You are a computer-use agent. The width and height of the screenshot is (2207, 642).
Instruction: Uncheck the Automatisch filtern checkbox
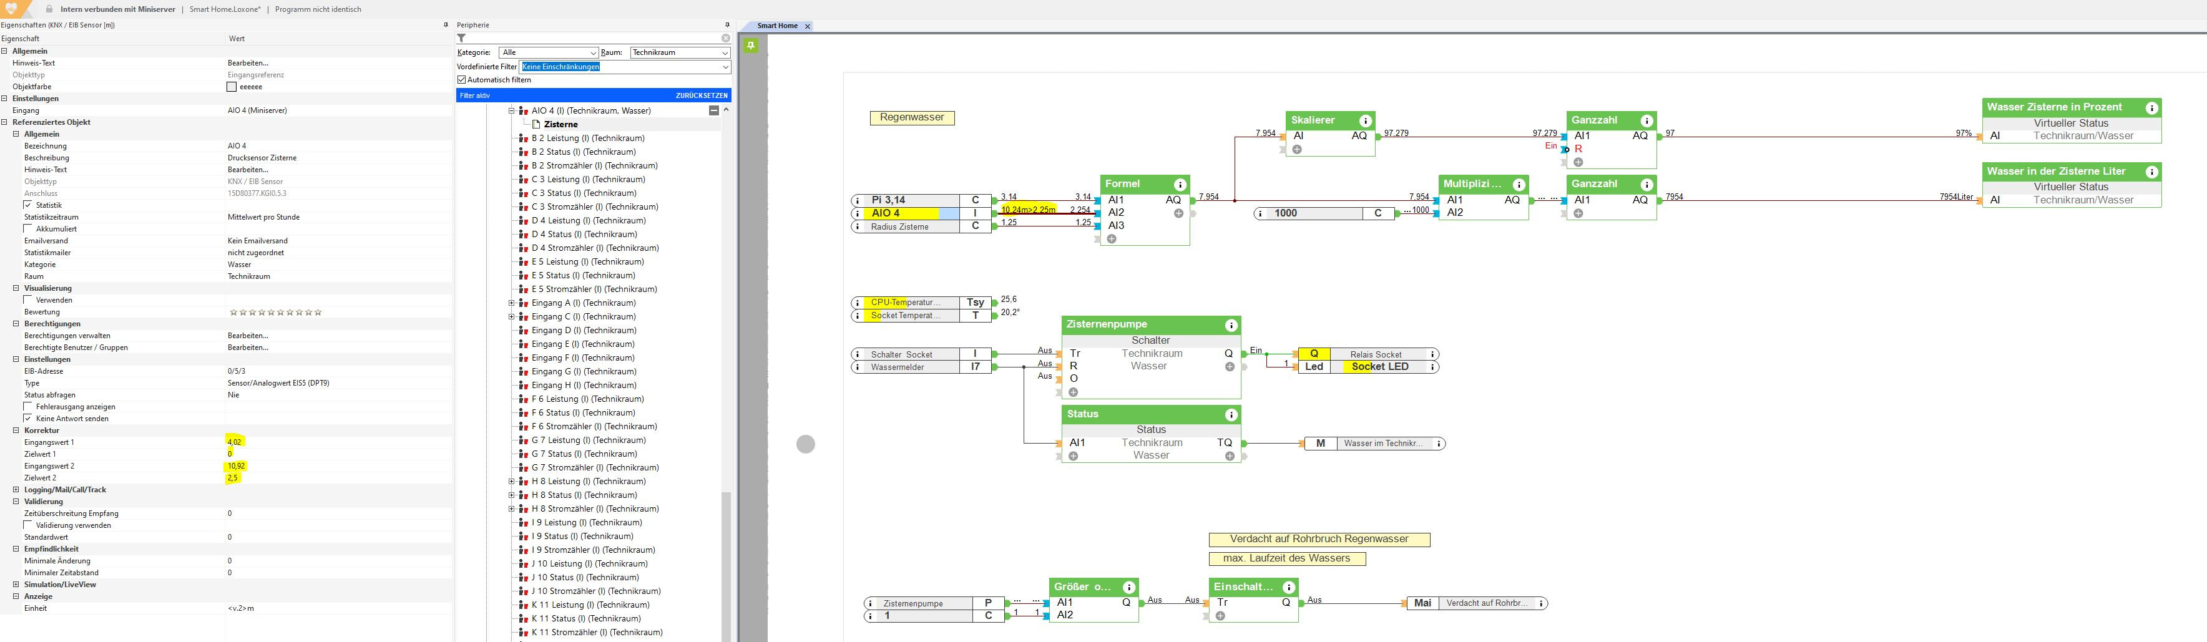462,80
